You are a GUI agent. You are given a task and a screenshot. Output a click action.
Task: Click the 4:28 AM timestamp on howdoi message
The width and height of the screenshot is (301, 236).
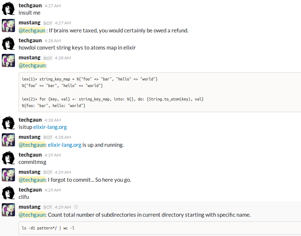coord(53,41)
